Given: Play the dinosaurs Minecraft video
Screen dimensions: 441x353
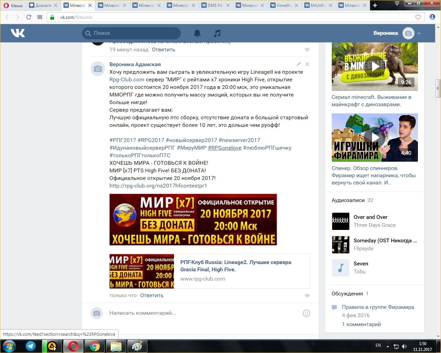Looking at the screenshot, I should pos(375,67).
